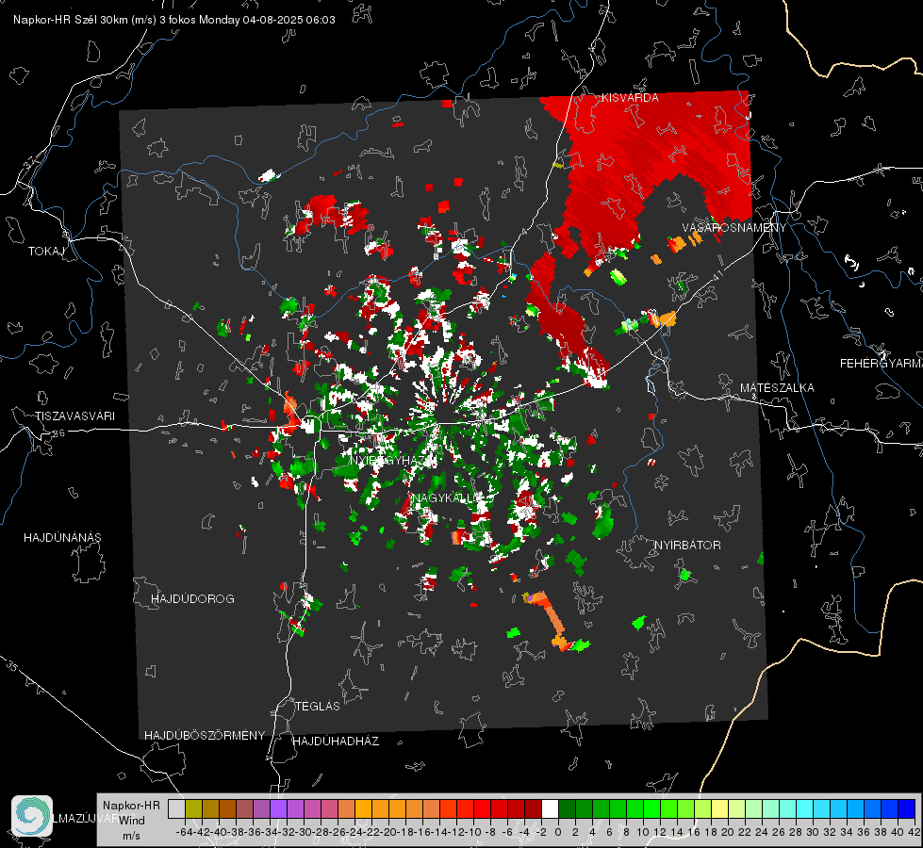The image size is (923, 848).
Task: Pick the yellow 18–20 legend swatch
Action: (719, 808)
